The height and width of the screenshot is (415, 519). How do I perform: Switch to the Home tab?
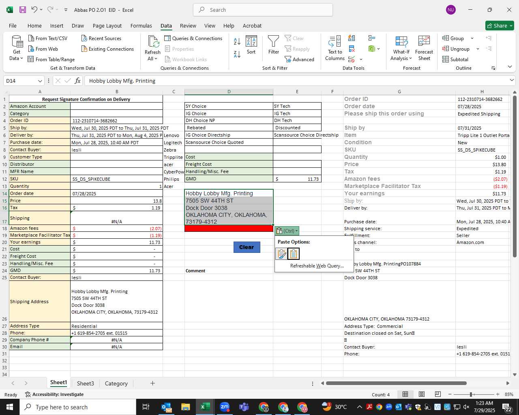[34, 26]
